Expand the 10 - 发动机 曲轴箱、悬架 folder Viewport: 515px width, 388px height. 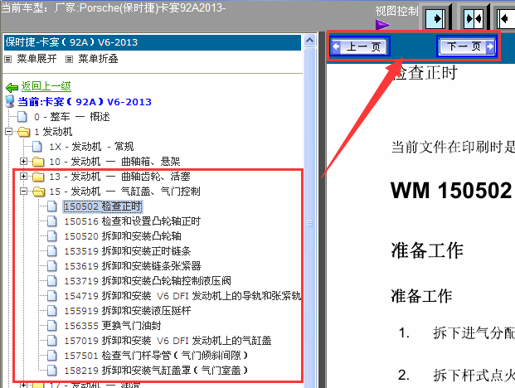click(23, 161)
